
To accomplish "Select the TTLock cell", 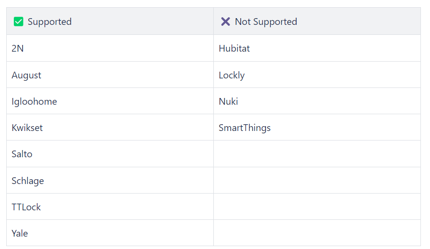I will (x=110, y=206).
